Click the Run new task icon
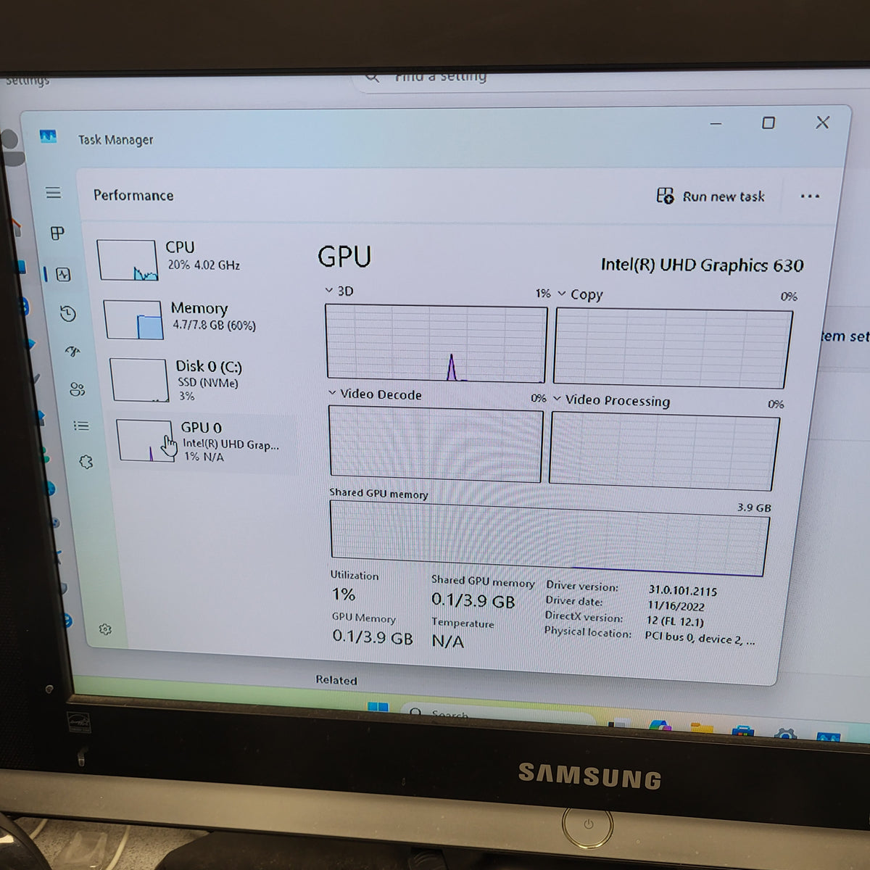870x870 pixels. 665,196
